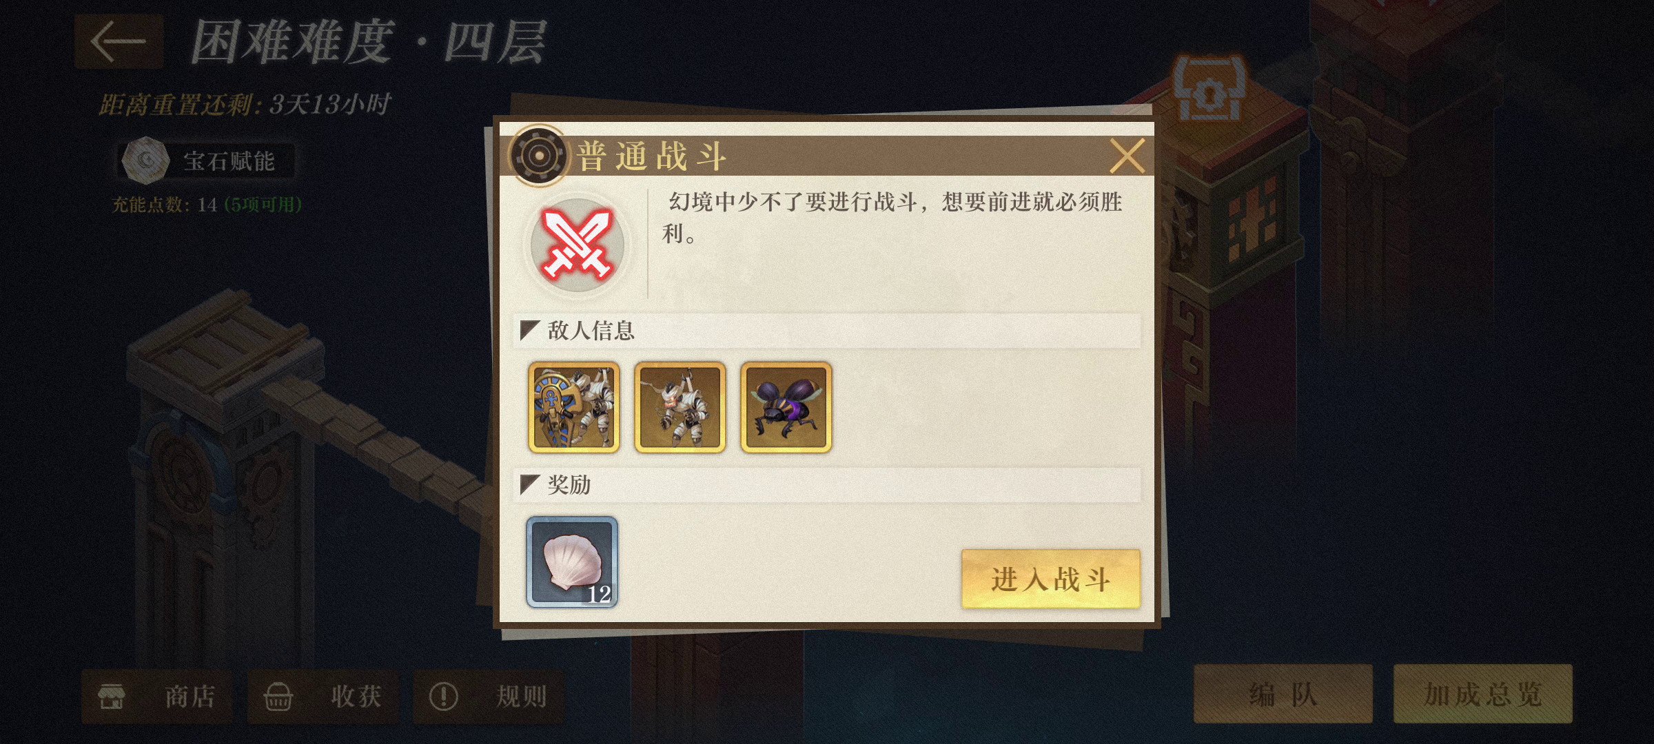
Task: Click the round emblem in dialog title
Action: click(539, 156)
